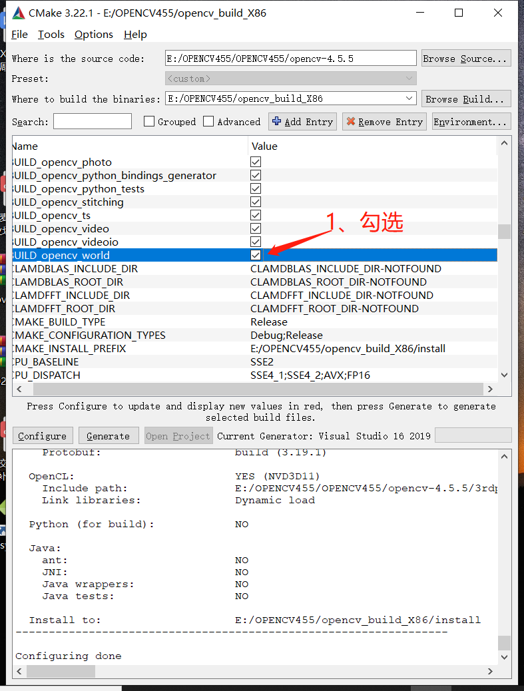Click the red X Remove Entry button
524x691 pixels.
click(384, 122)
